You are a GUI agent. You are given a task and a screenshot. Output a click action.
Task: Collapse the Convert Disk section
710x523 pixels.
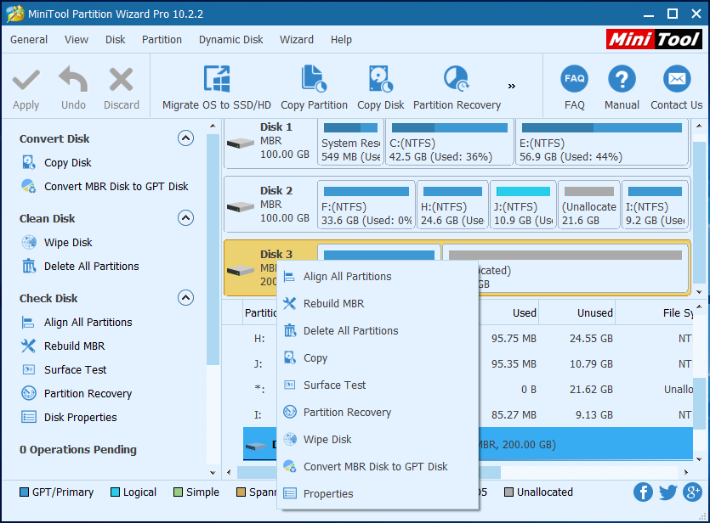[185, 138]
